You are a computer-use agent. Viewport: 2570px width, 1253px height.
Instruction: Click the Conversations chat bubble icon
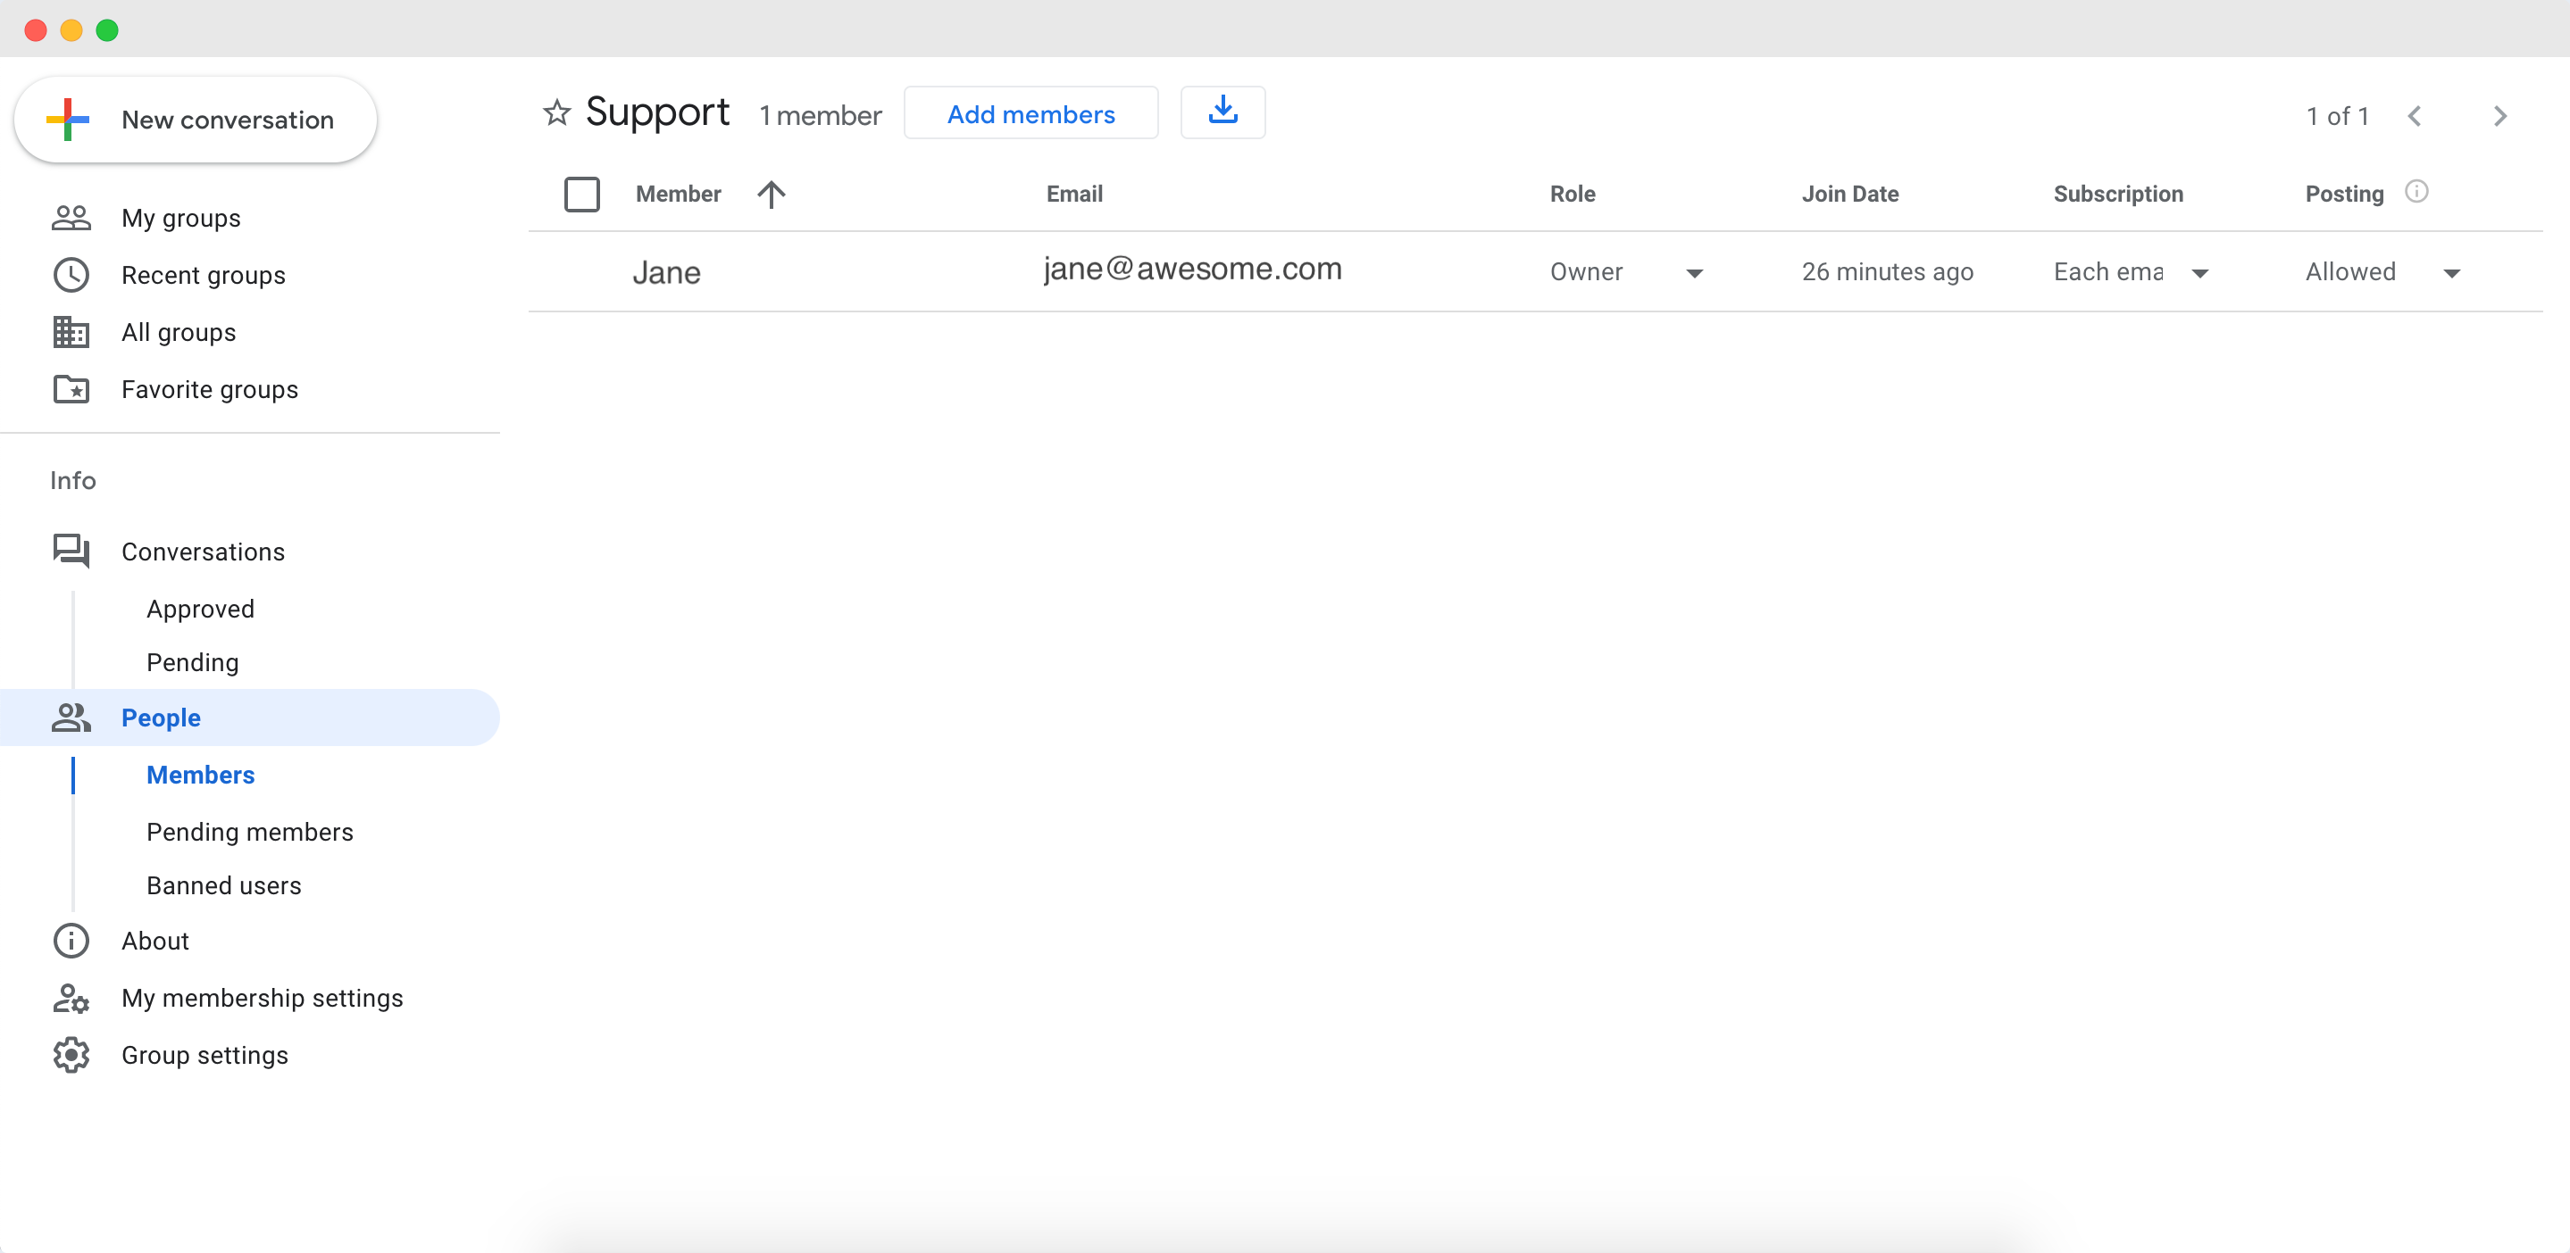pos(71,552)
